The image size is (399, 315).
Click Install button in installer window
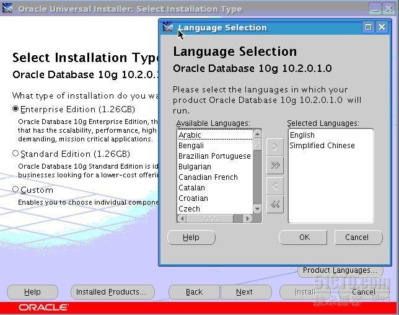point(305,292)
